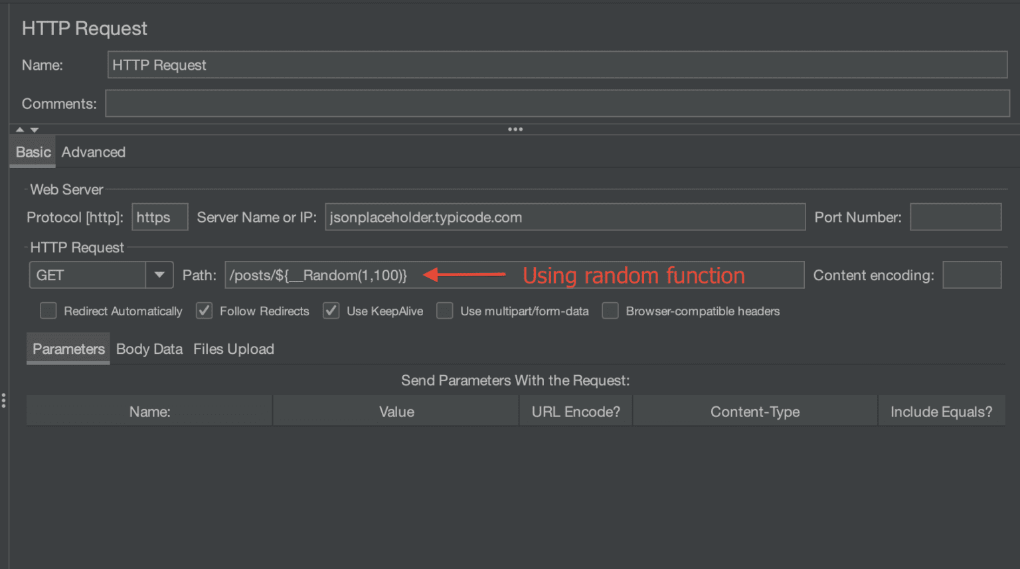Uncheck Use KeepAlive
The image size is (1020, 569).
pyautogui.click(x=331, y=310)
